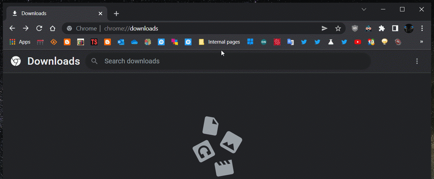Toggle the browser side panel
The image size is (434, 179).
[395, 28]
